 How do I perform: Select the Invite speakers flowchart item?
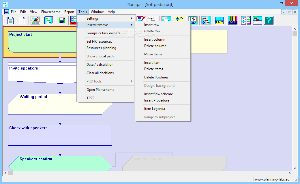click(42, 73)
